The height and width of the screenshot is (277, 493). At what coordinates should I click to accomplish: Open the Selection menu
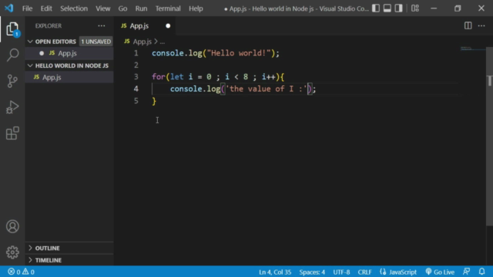pyautogui.click(x=74, y=8)
